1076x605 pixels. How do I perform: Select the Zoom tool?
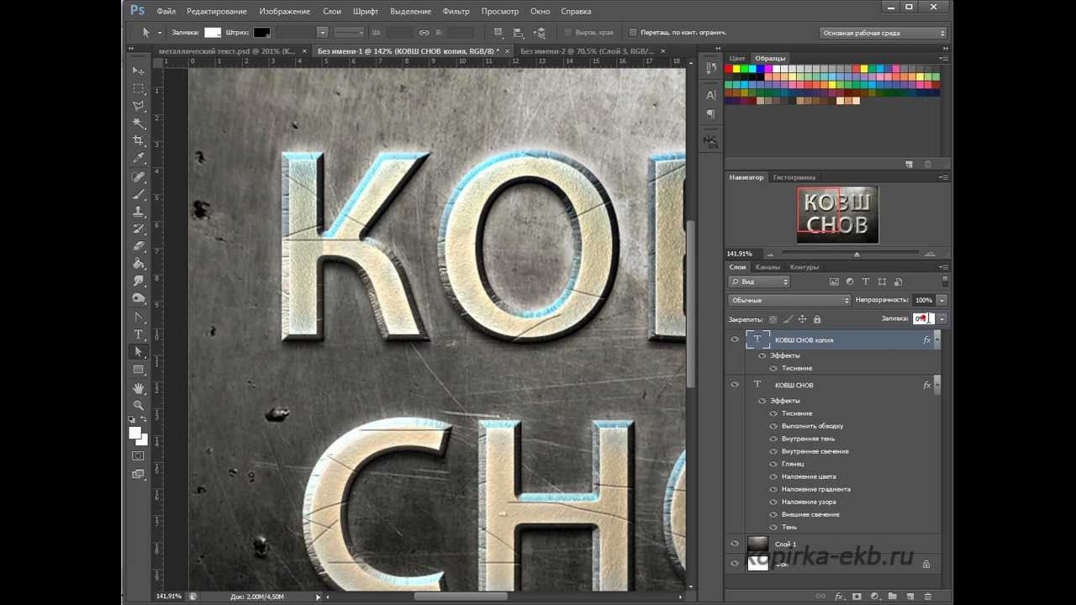139,405
